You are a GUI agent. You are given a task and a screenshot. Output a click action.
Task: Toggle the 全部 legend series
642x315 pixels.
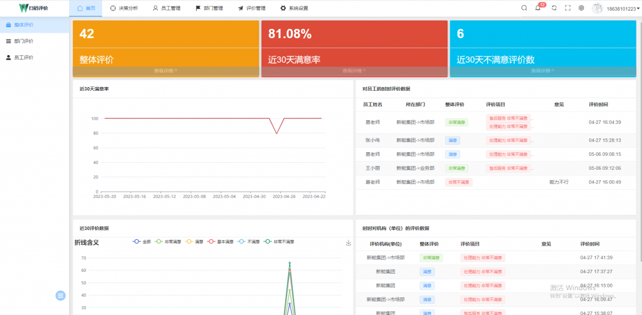coord(142,242)
